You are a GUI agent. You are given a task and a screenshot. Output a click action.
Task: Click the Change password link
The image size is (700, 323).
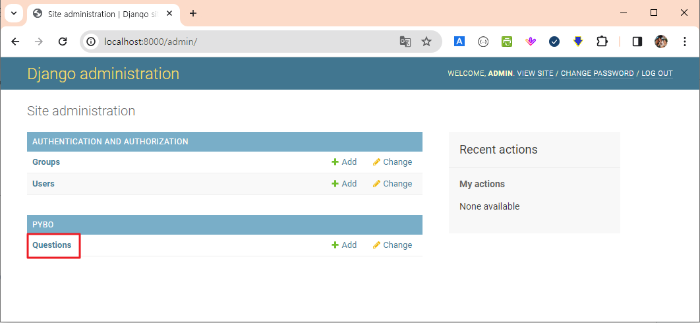(x=597, y=73)
